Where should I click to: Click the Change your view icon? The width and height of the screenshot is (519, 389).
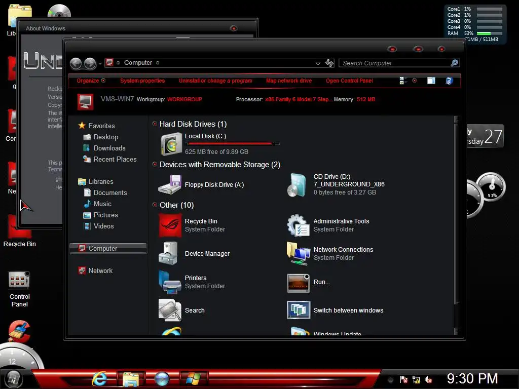point(403,81)
